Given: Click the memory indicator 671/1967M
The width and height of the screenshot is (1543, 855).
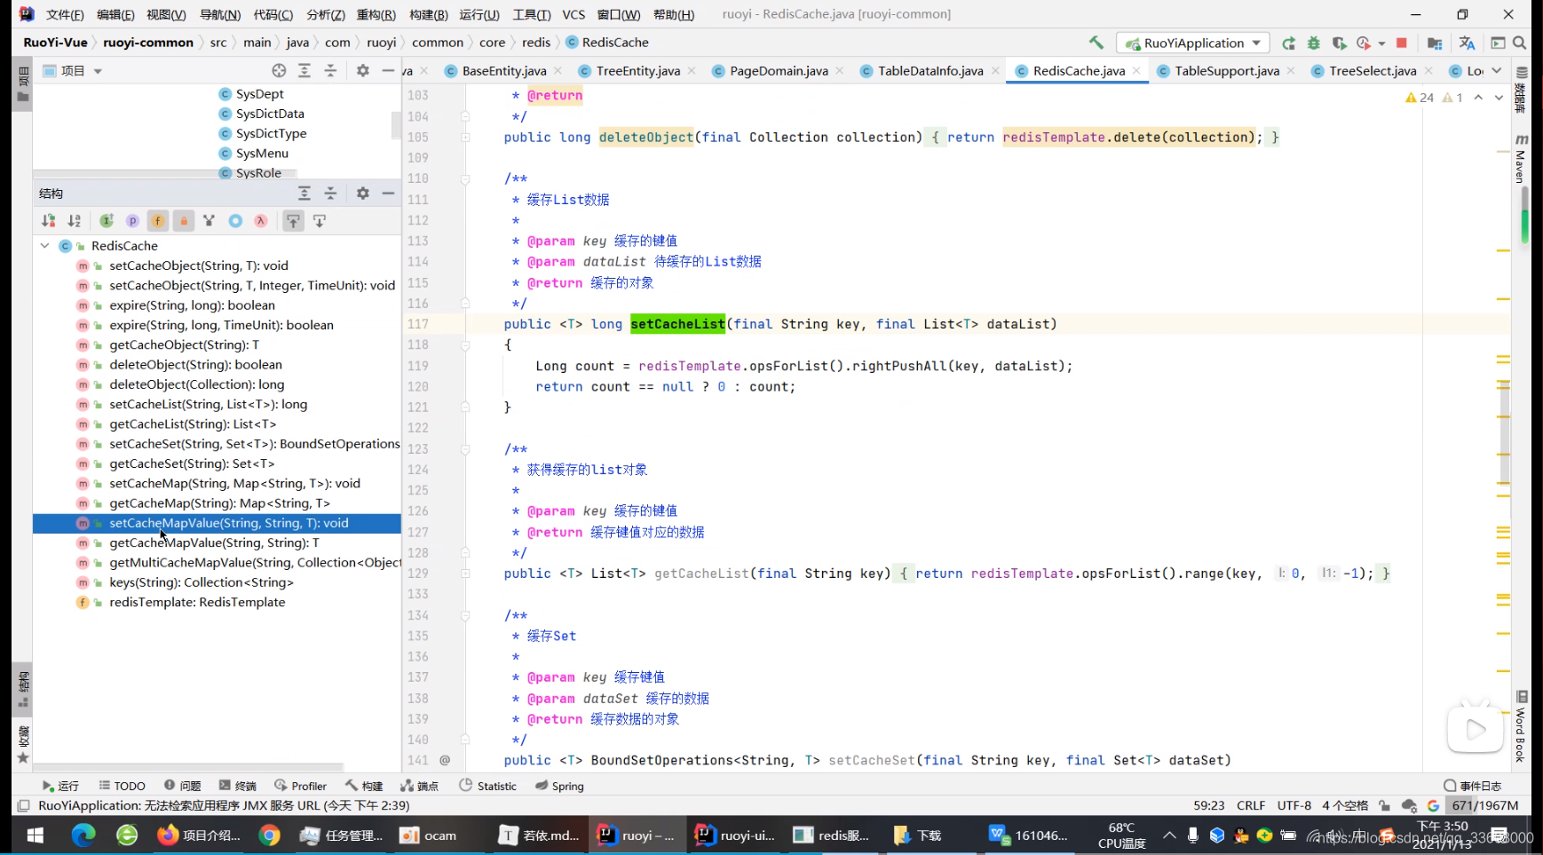Looking at the screenshot, I should pos(1485,805).
